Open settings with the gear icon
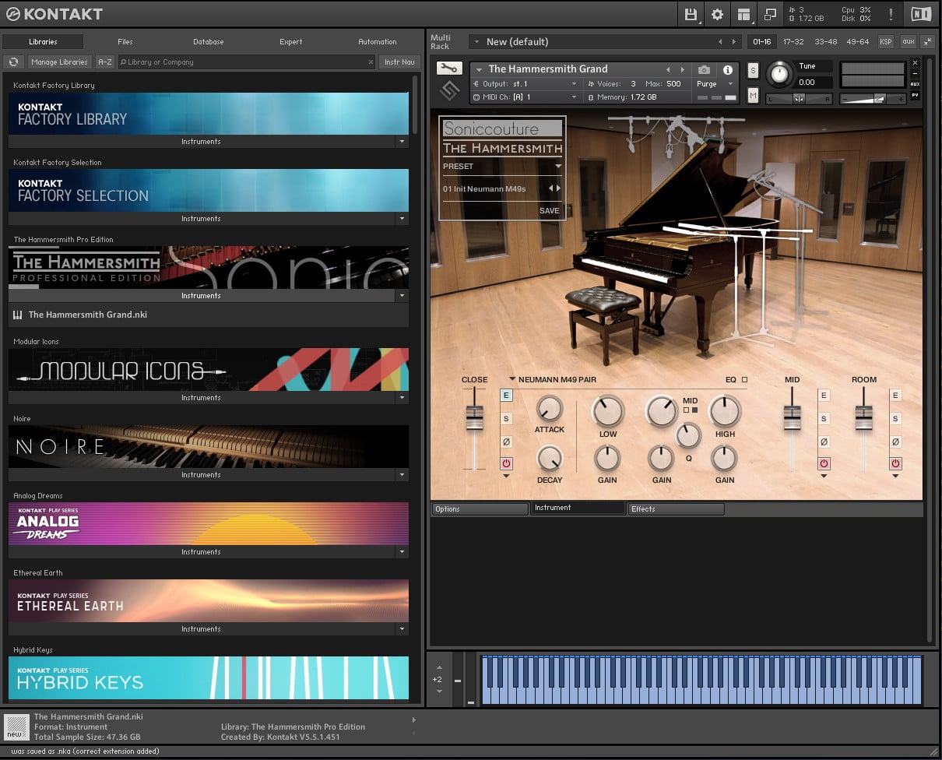Viewport: 942px width, 760px height. tap(717, 14)
